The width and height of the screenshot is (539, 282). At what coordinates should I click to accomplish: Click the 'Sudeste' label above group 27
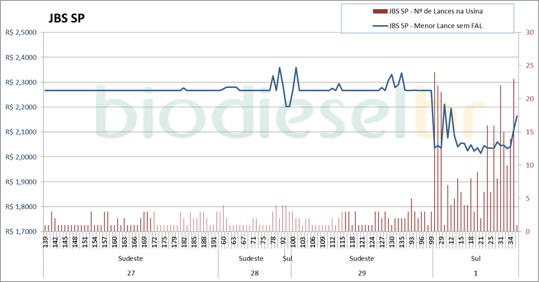pyautogui.click(x=131, y=258)
